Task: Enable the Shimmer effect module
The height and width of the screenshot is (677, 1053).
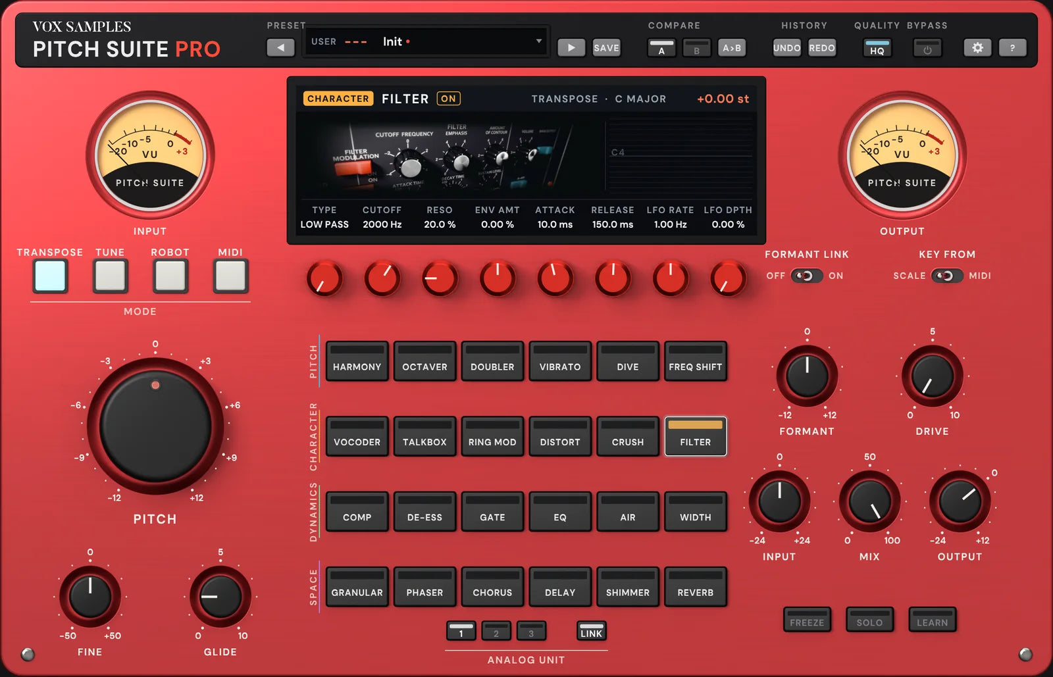Action: pos(628,586)
